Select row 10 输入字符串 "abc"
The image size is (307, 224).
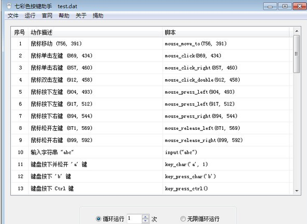coord(152,152)
